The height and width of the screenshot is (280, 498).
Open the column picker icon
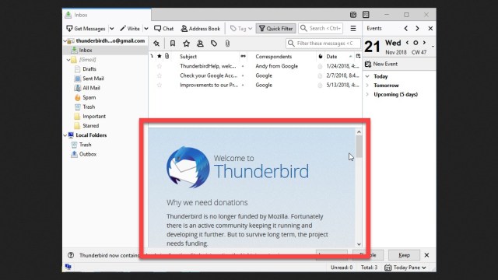(x=358, y=56)
